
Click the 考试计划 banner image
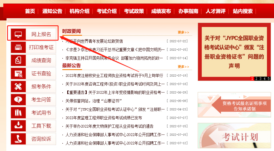[234, 136]
